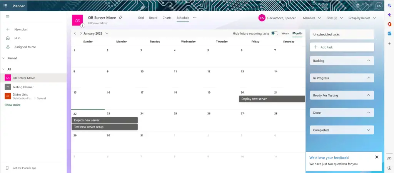Viewport: 394px width, 173px height.
Task: Click the QB Server Move pink plan icon in sidebar
Action: pyautogui.click(x=8, y=78)
